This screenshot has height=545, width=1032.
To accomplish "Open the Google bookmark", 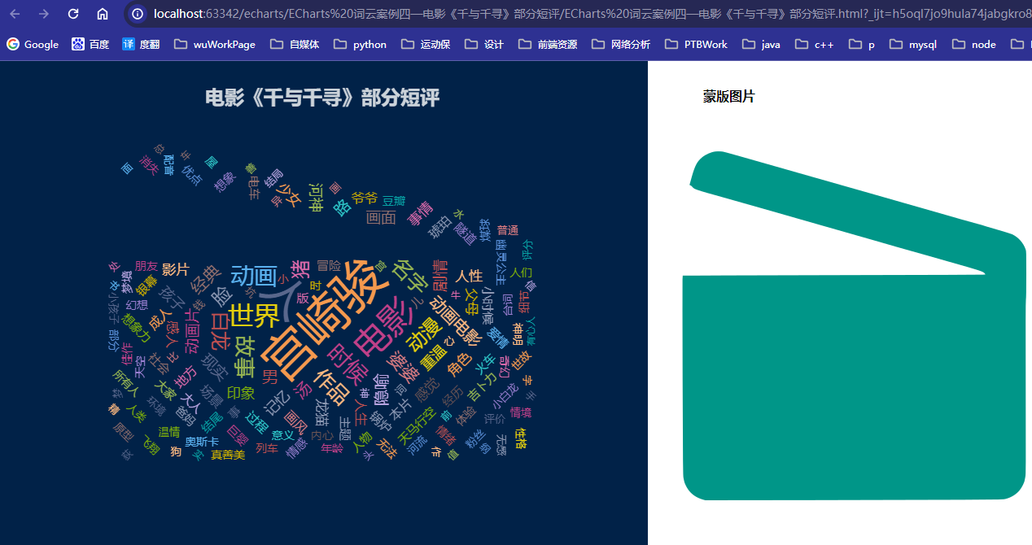I will pos(33,44).
